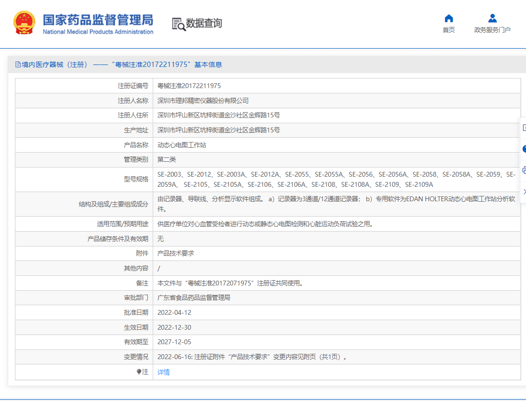Click the 国家药品监督管理局 title
Screen dimensions: 526x401
98,20
